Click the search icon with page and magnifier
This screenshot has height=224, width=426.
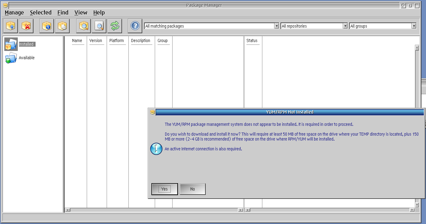coord(99,26)
